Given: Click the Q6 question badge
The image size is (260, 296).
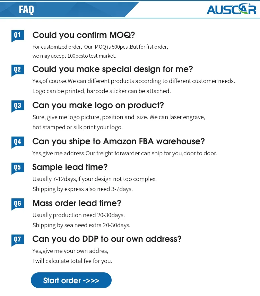Looking at the screenshot, I should pos(17,203).
